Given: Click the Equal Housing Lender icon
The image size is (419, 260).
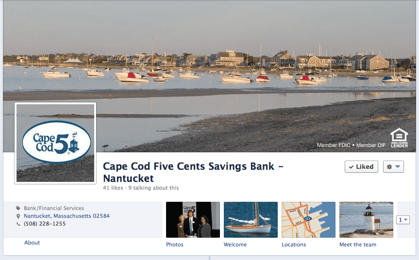Looking at the screenshot, I should (399, 138).
